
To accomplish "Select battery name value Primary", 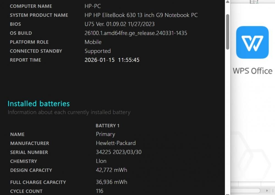I will pyautogui.click(x=105, y=134).
